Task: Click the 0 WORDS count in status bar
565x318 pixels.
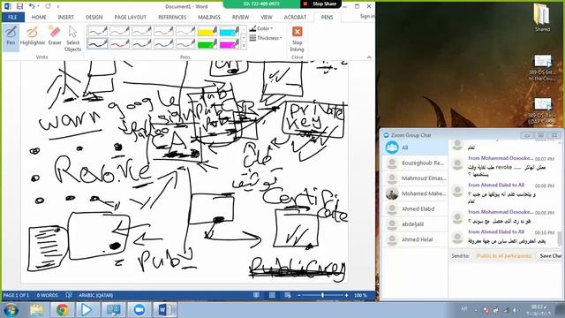Action: tap(47, 295)
